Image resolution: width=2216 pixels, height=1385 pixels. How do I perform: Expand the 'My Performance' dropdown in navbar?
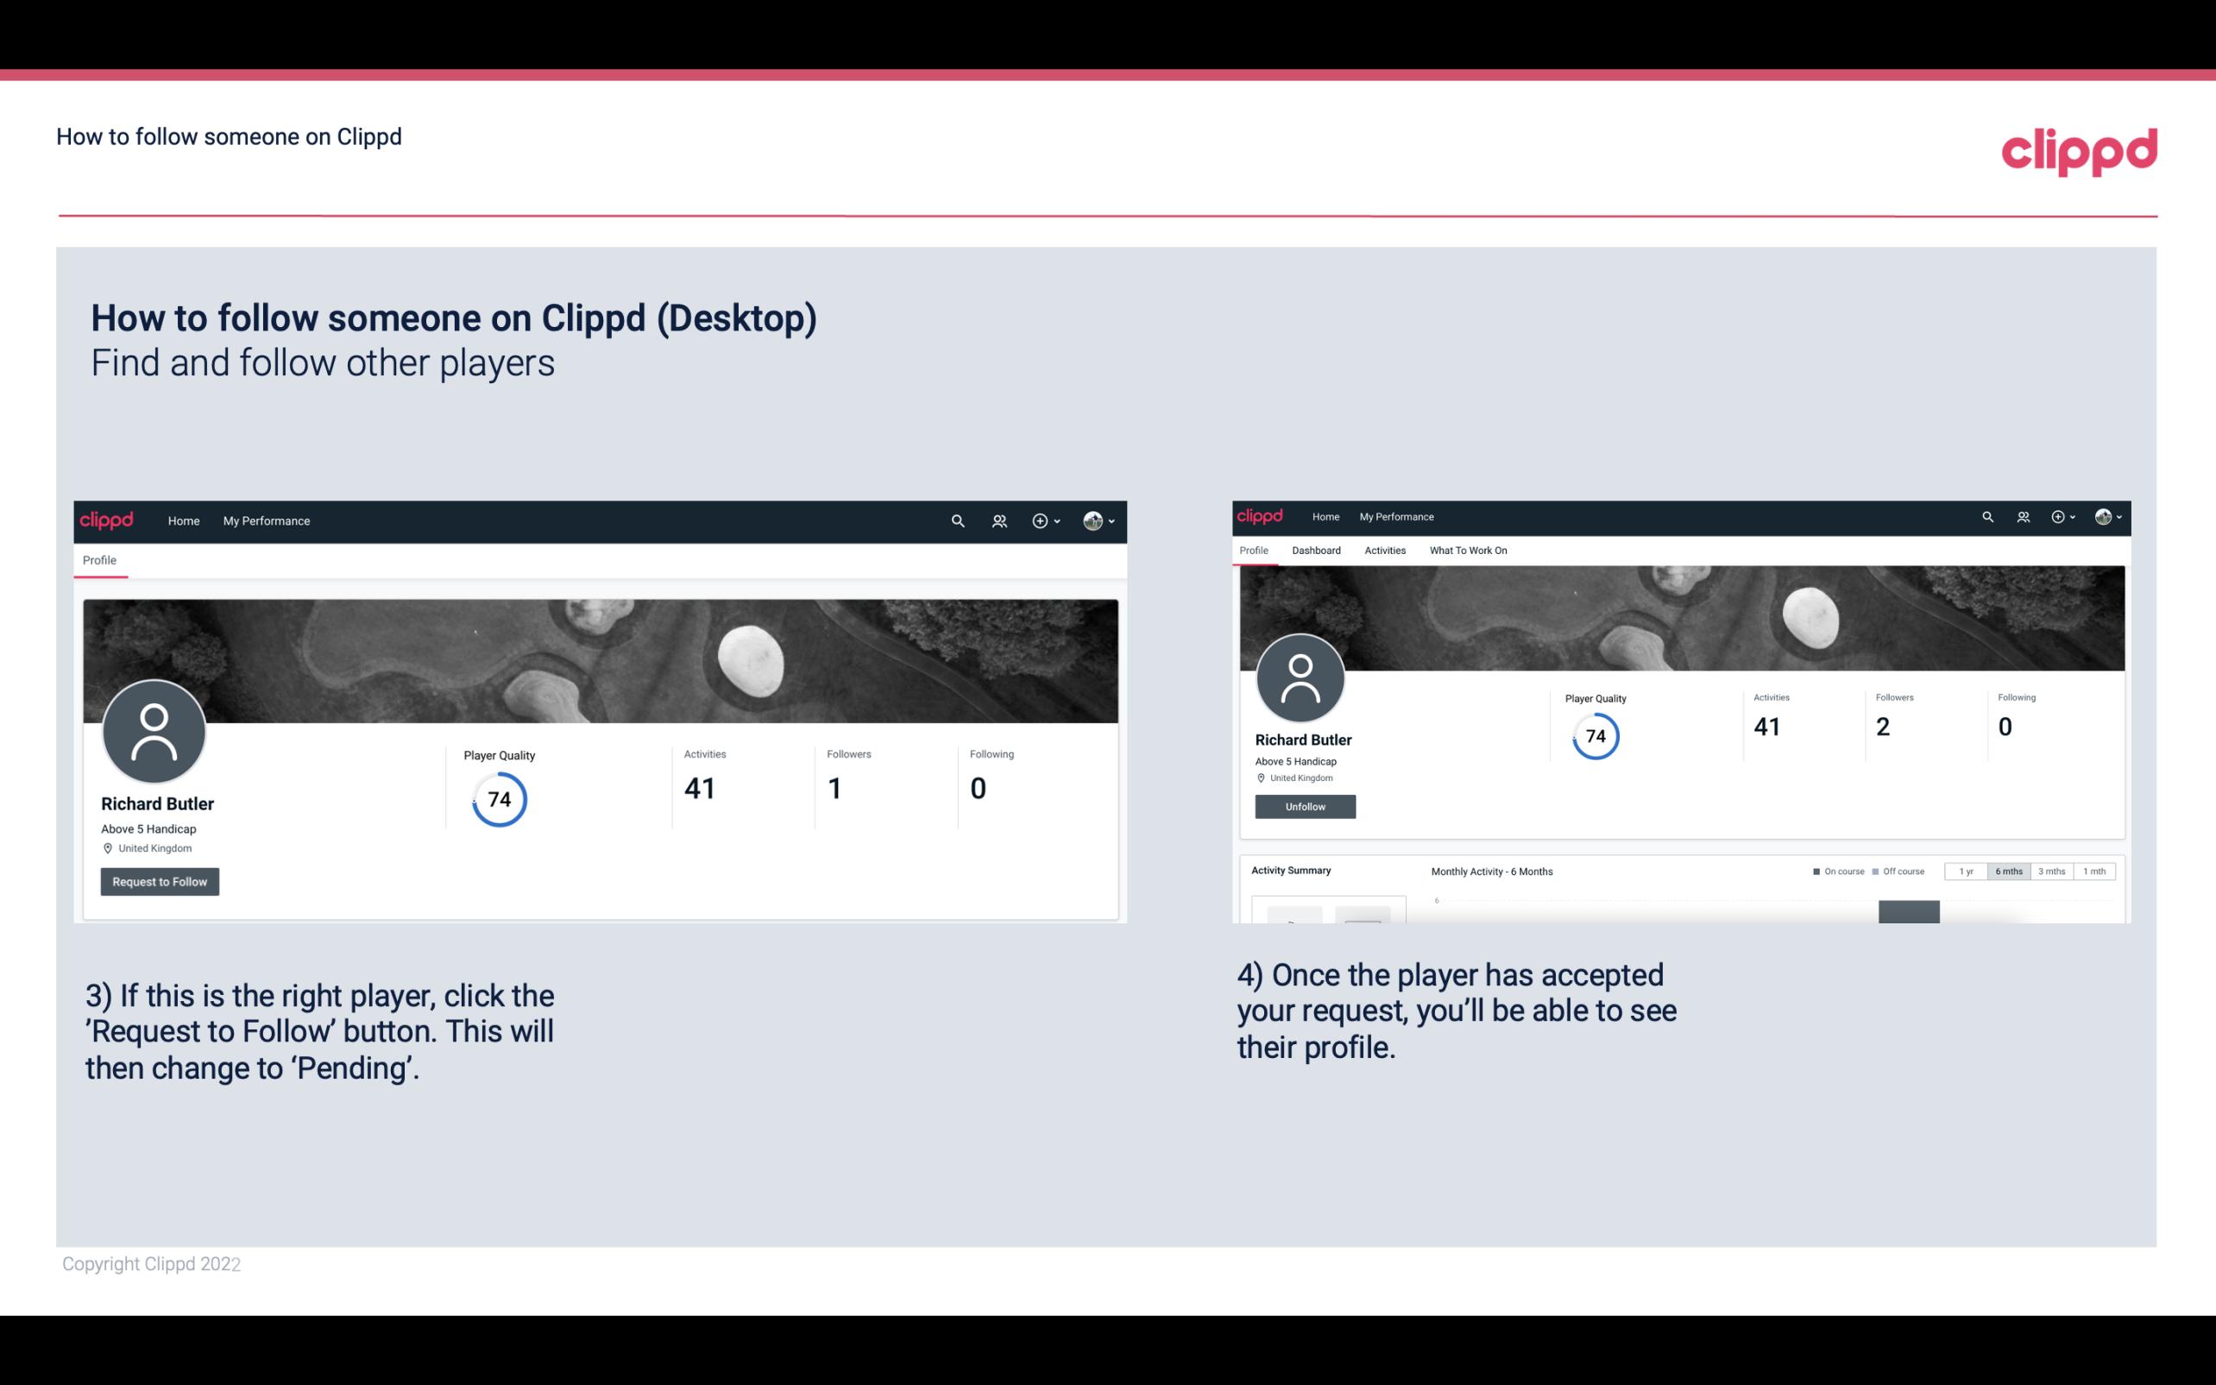coord(265,520)
